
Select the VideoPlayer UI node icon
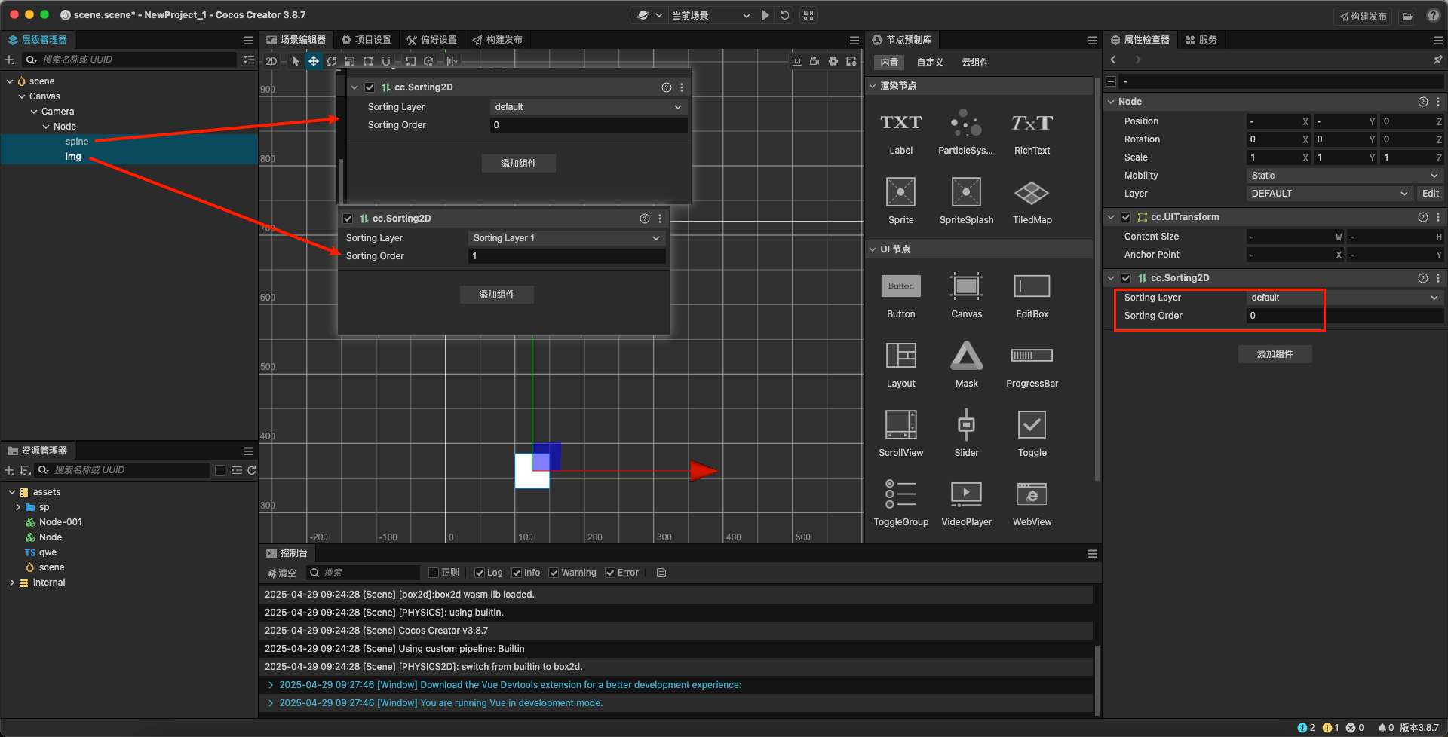pos(966,494)
